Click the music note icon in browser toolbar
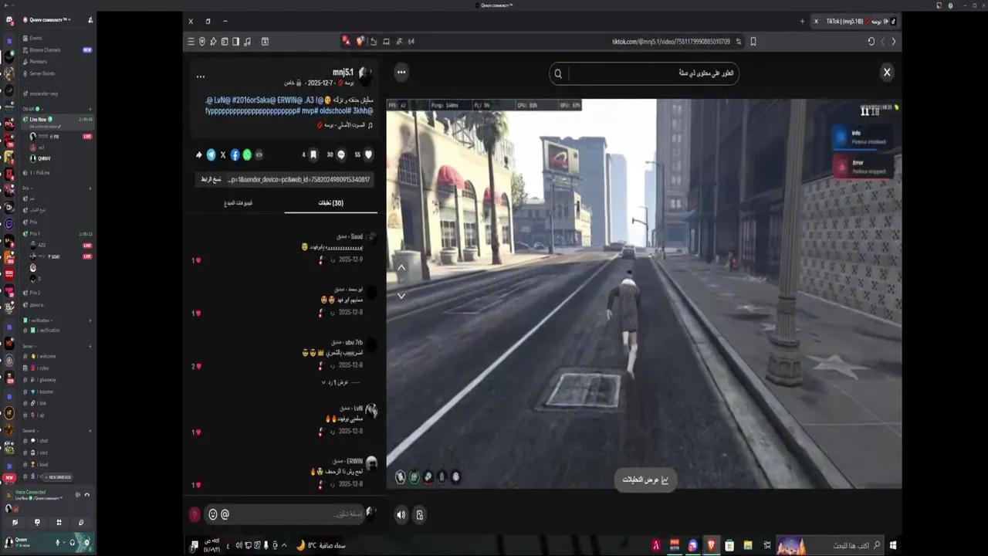This screenshot has height=556, width=988. pos(247,42)
